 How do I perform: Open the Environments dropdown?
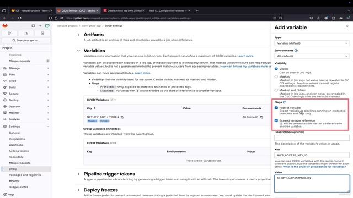coord(312,56)
